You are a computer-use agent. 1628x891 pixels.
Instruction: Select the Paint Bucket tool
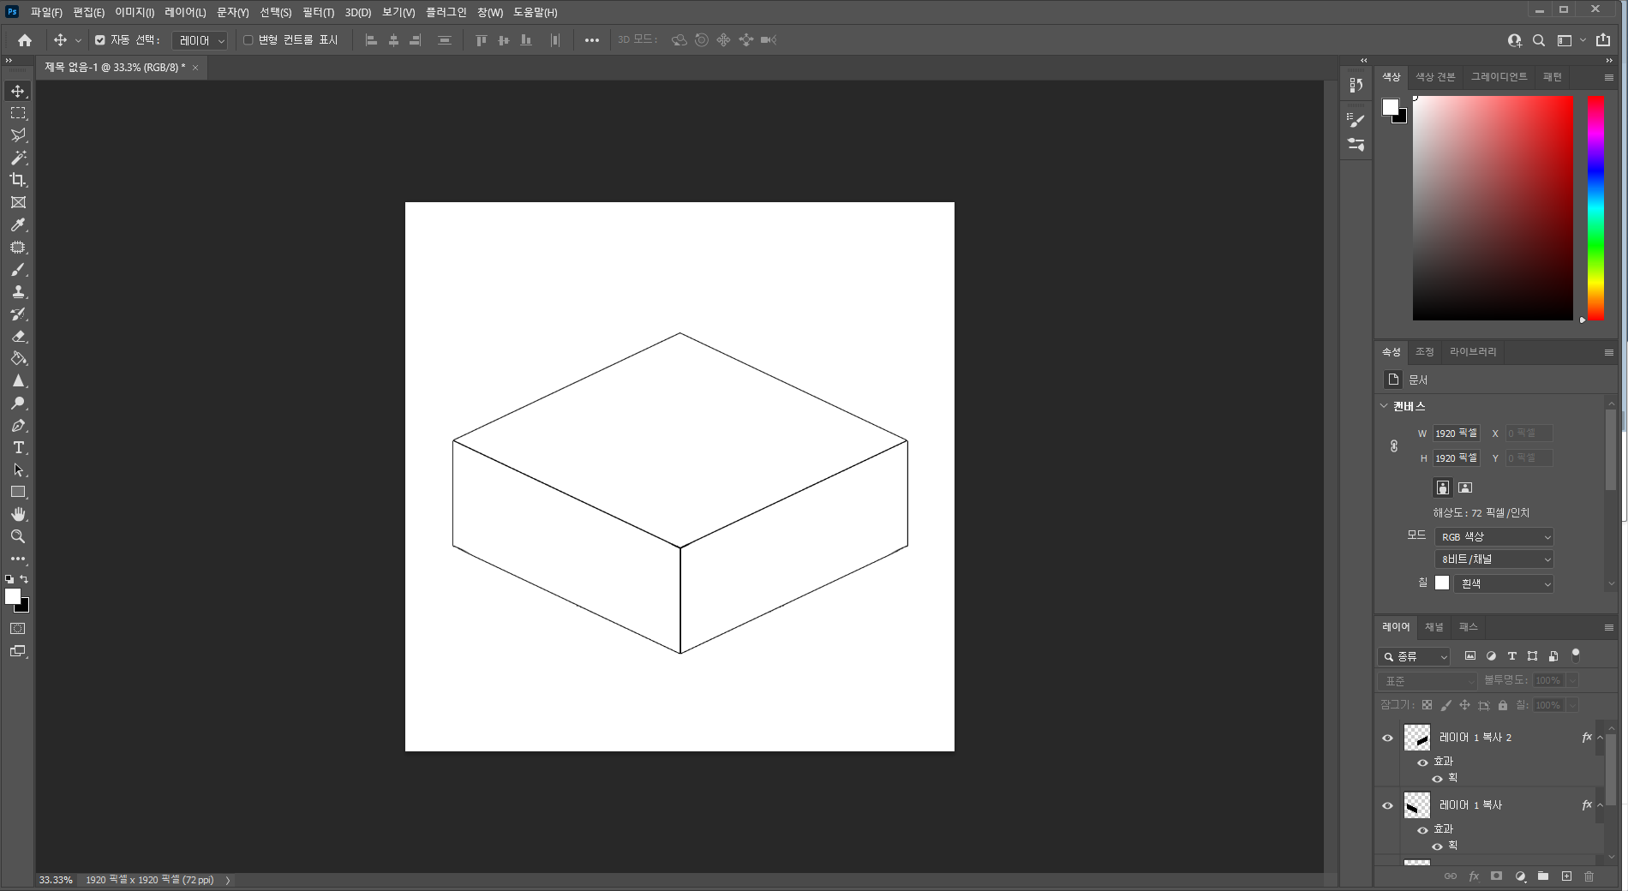click(18, 358)
